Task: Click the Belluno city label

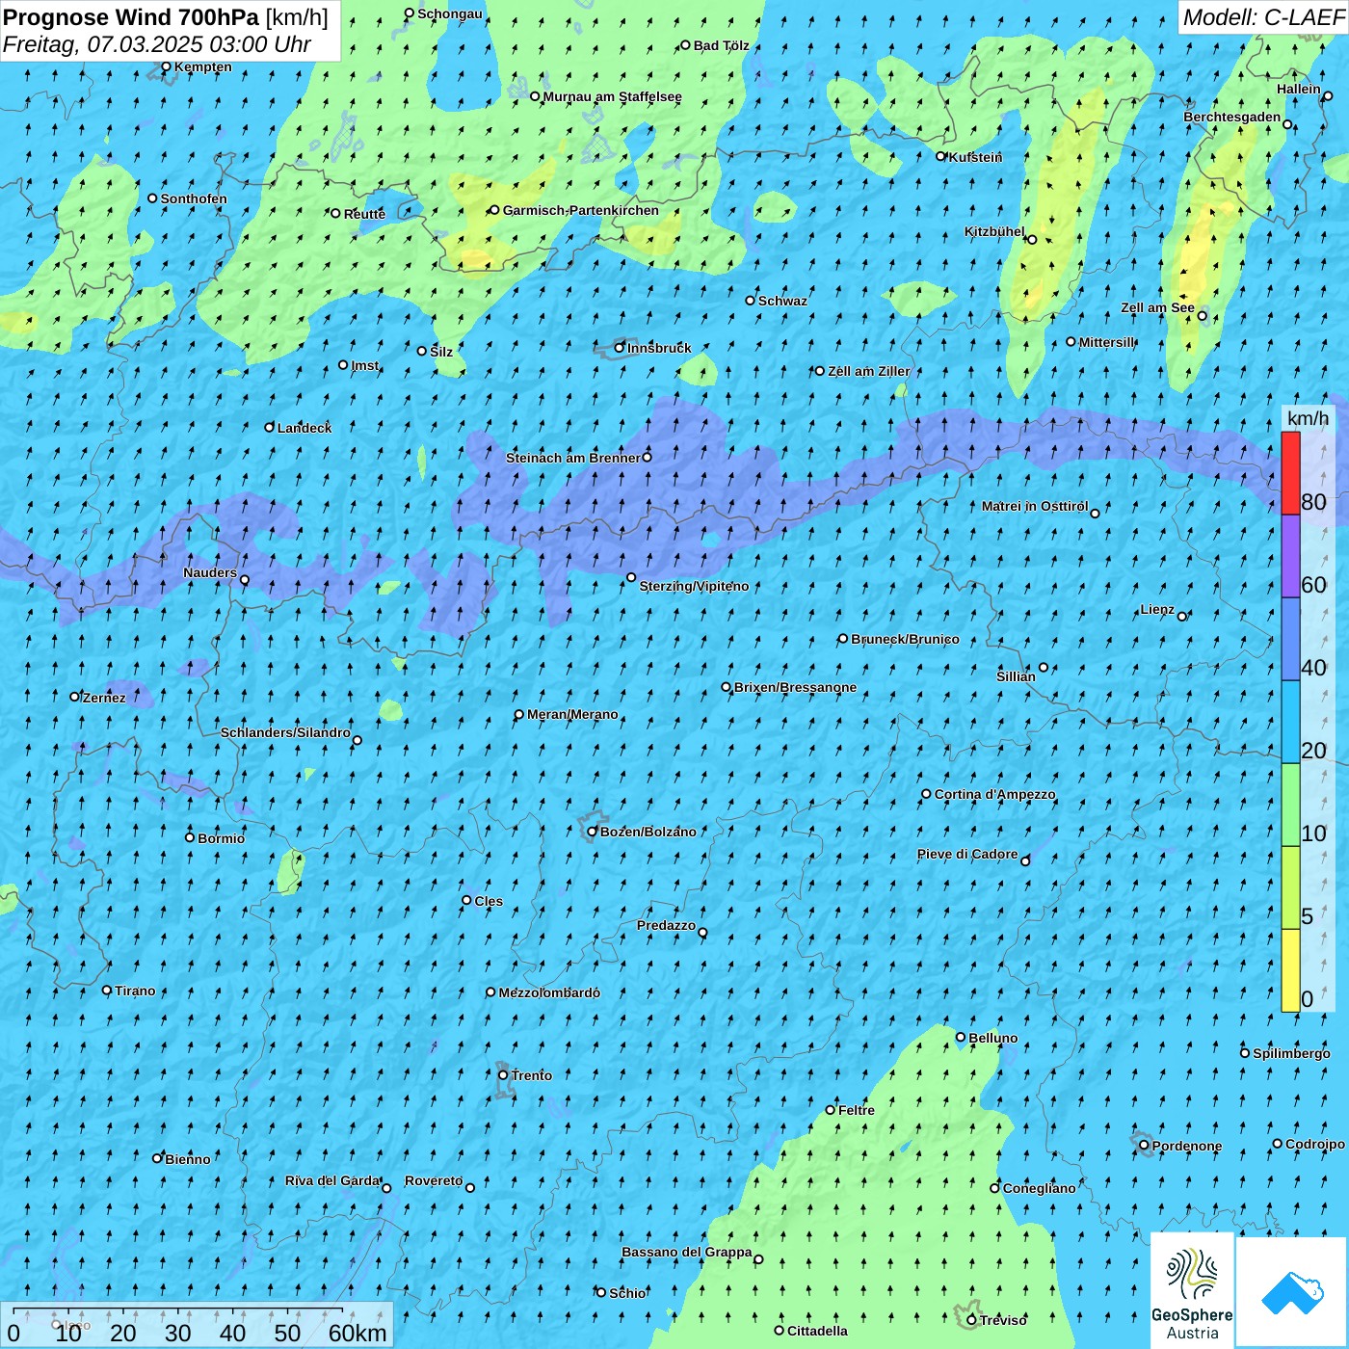Action: point(993,1038)
